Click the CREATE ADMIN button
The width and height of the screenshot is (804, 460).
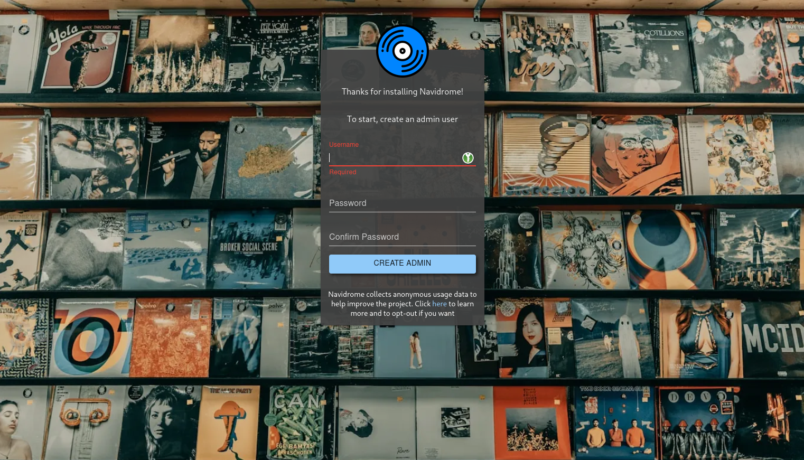point(403,264)
